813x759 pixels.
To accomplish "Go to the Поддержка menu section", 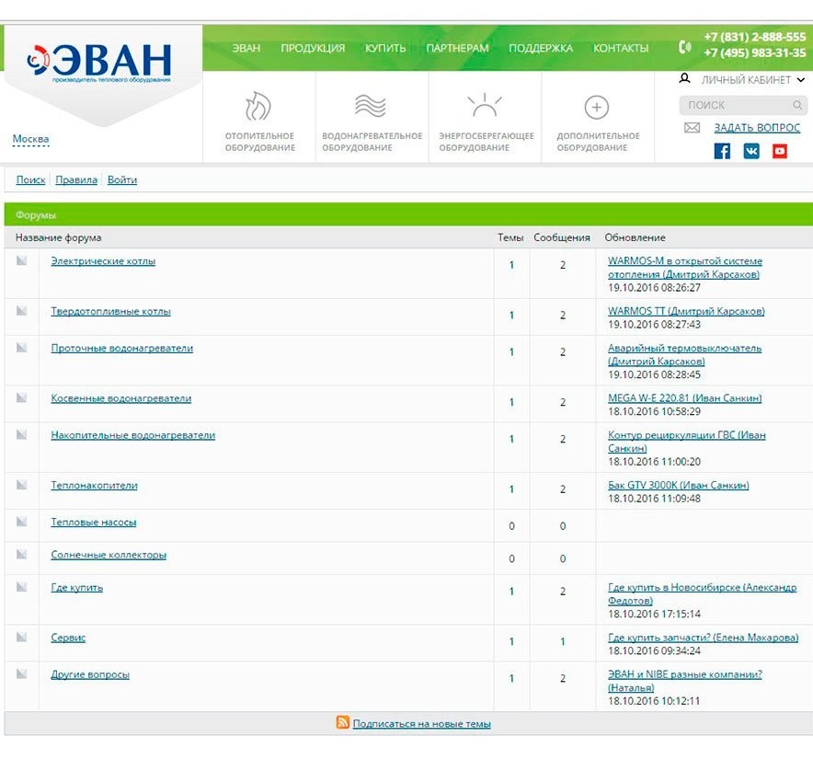I will click(540, 48).
